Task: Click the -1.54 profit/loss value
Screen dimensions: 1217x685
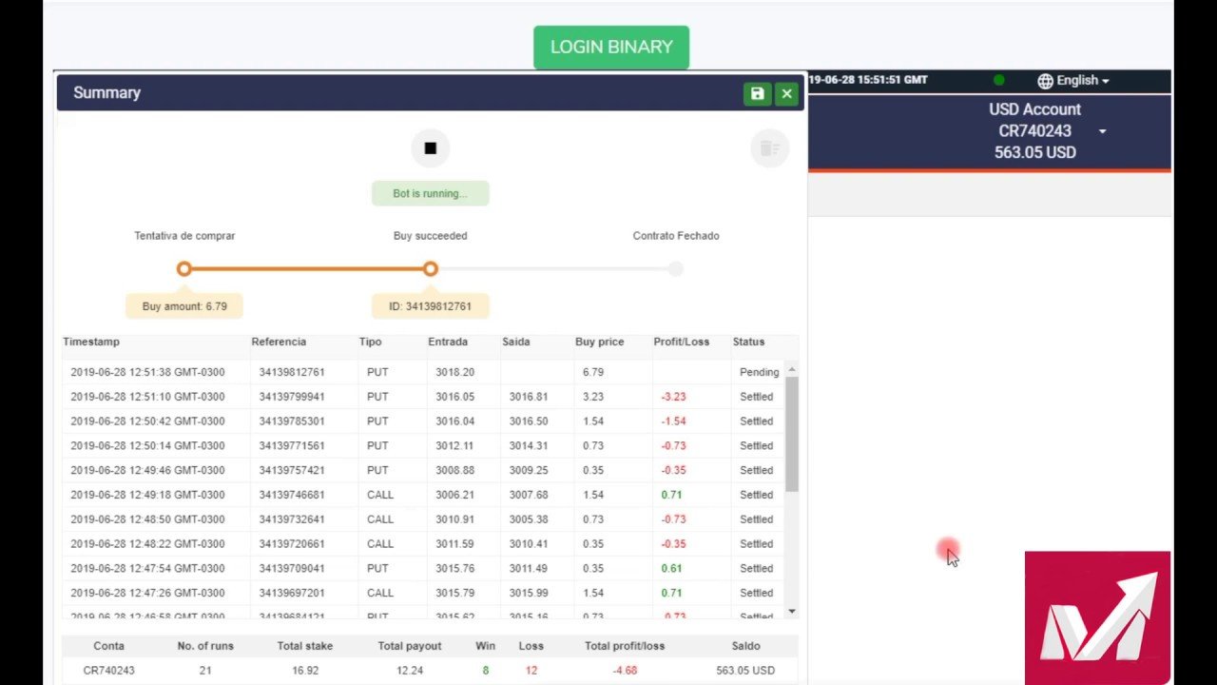Action: tap(673, 421)
